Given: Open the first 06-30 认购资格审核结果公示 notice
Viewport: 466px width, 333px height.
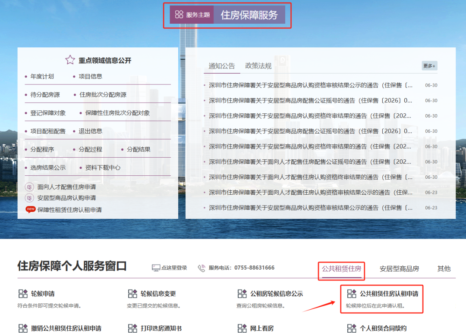Looking at the screenshot, I should (311, 85).
